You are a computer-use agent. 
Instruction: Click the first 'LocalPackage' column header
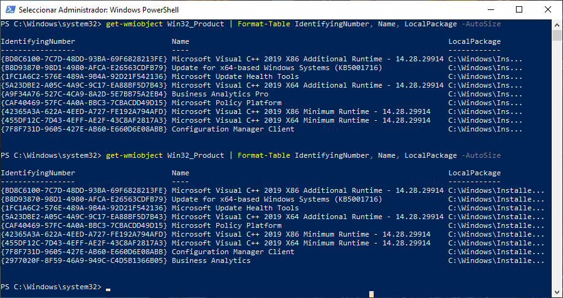click(475, 41)
